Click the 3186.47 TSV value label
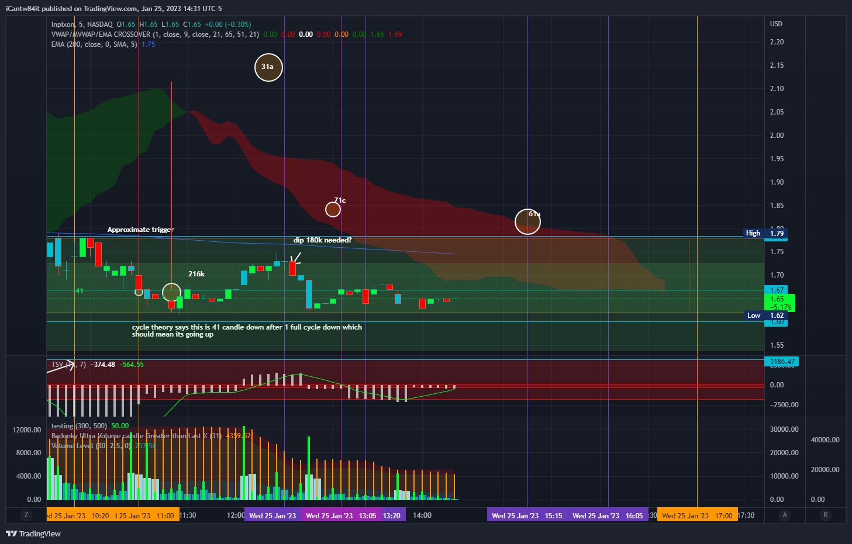Viewport: 852px width, 544px height. 782,362
